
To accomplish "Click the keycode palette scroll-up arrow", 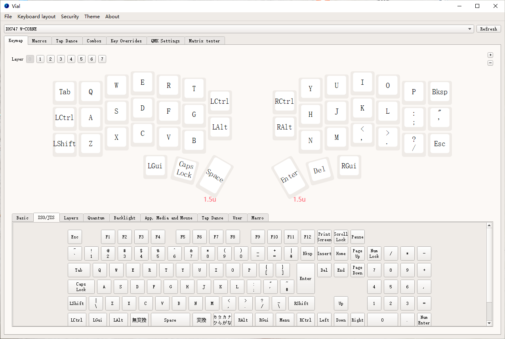I will 490,225.
